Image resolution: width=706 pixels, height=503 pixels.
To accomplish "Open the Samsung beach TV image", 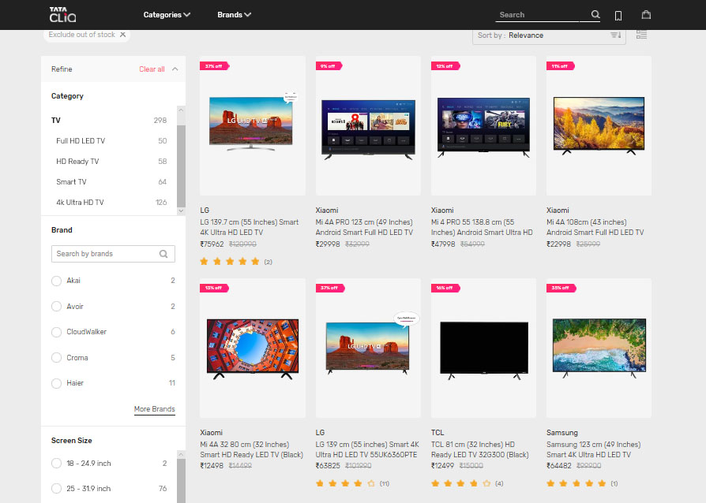I will click(599, 348).
